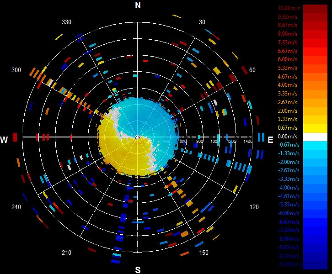The height and width of the screenshot is (274, 332).
Task: Click the -8.00m/s legend label
Action: (289, 239)
